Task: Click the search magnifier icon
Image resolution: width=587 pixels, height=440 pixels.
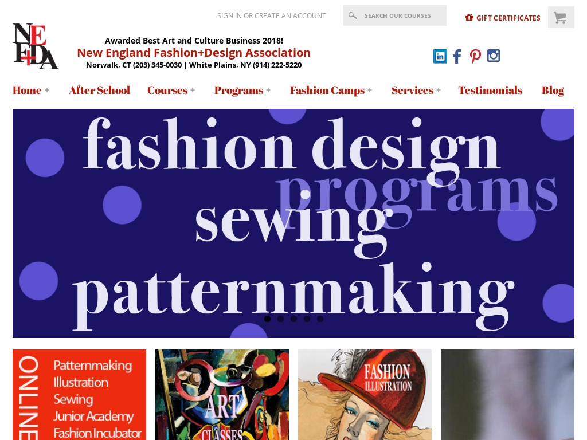Action: pos(353,15)
